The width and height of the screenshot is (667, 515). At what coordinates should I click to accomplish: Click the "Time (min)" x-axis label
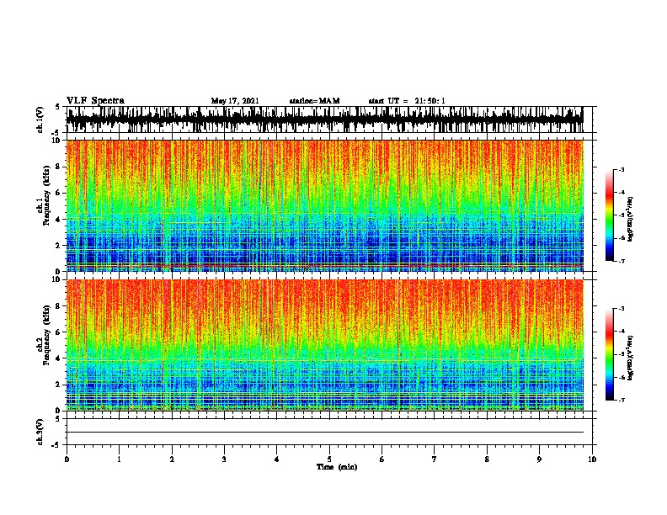click(337, 467)
